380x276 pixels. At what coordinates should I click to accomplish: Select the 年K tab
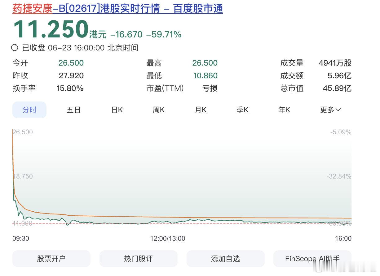[284, 110]
